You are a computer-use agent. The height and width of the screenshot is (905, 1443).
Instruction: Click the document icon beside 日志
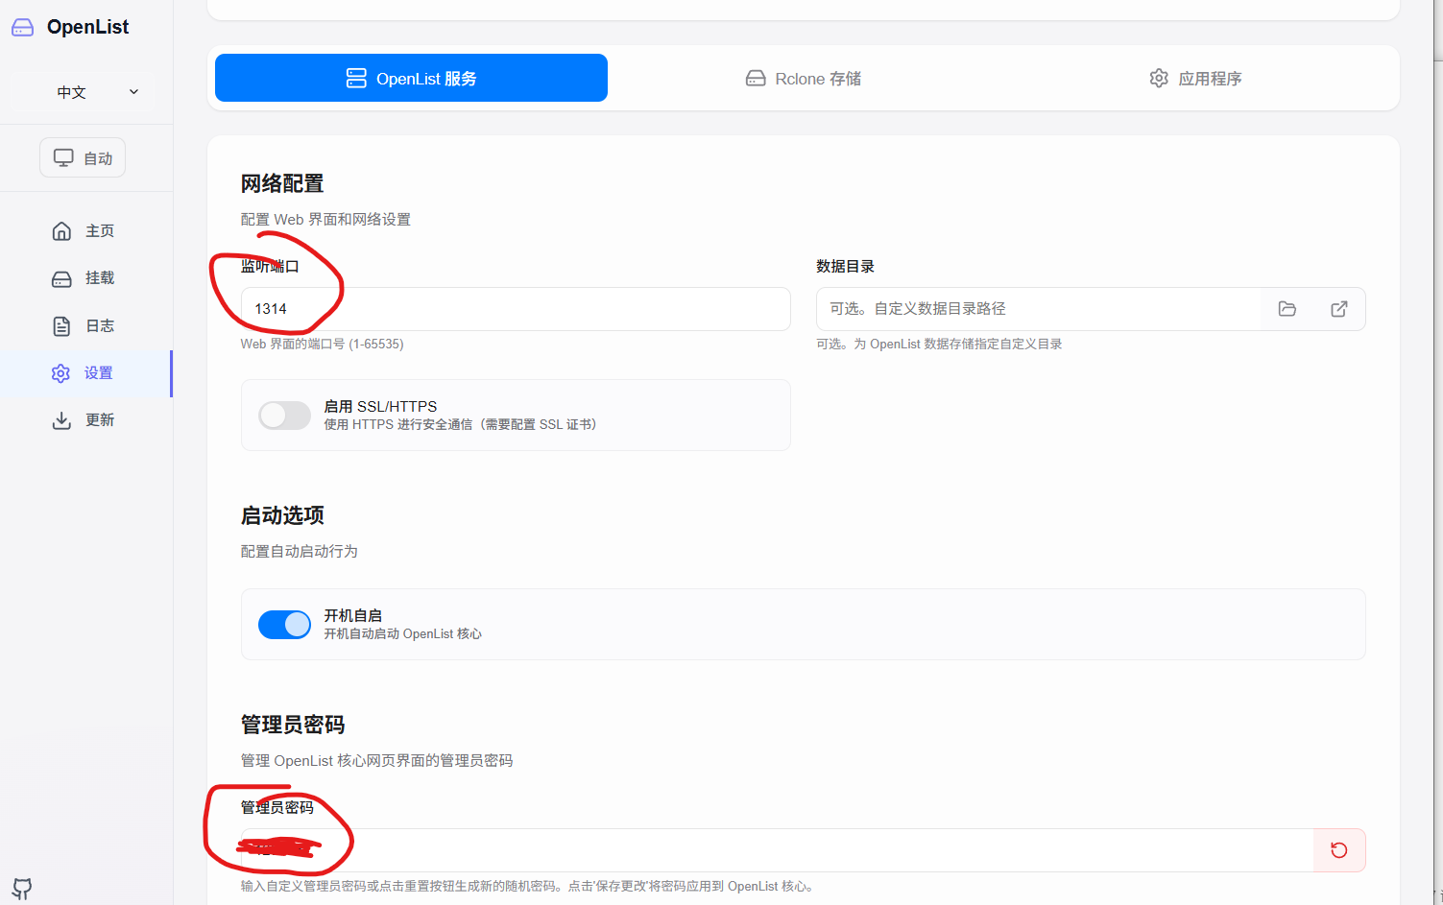point(61,326)
